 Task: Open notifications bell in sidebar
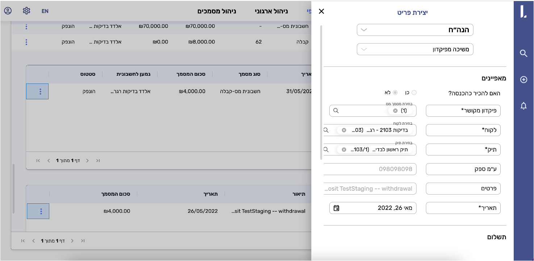coord(523,106)
